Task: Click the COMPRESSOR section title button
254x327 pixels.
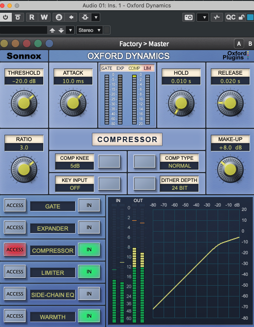Action: point(127,139)
